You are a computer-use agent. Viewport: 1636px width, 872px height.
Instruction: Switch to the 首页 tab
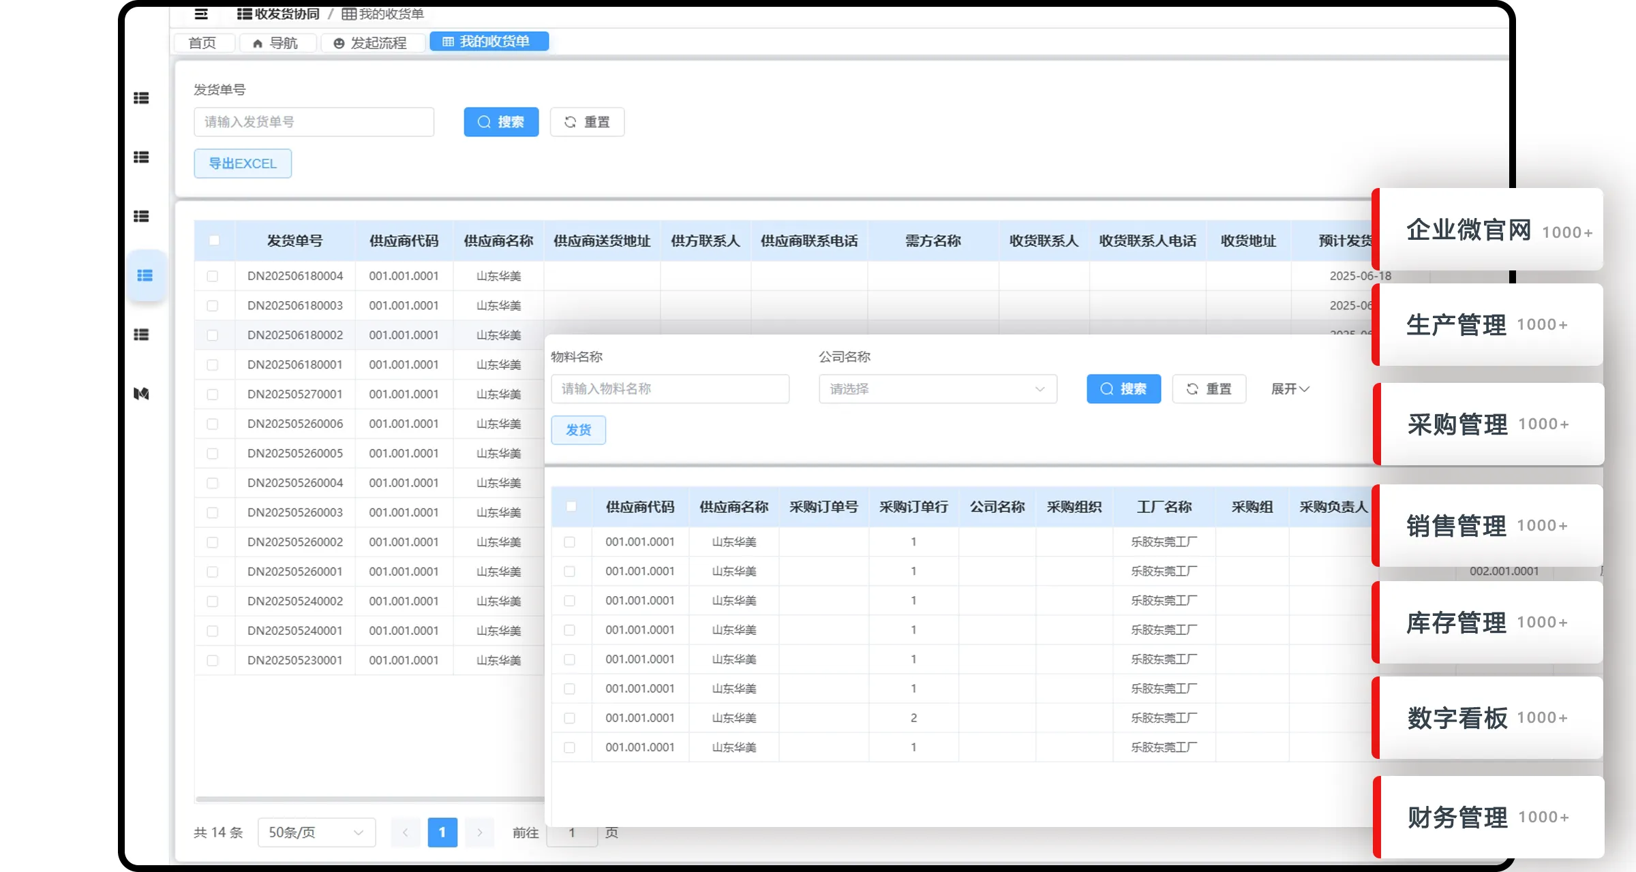tap(202, 43)
